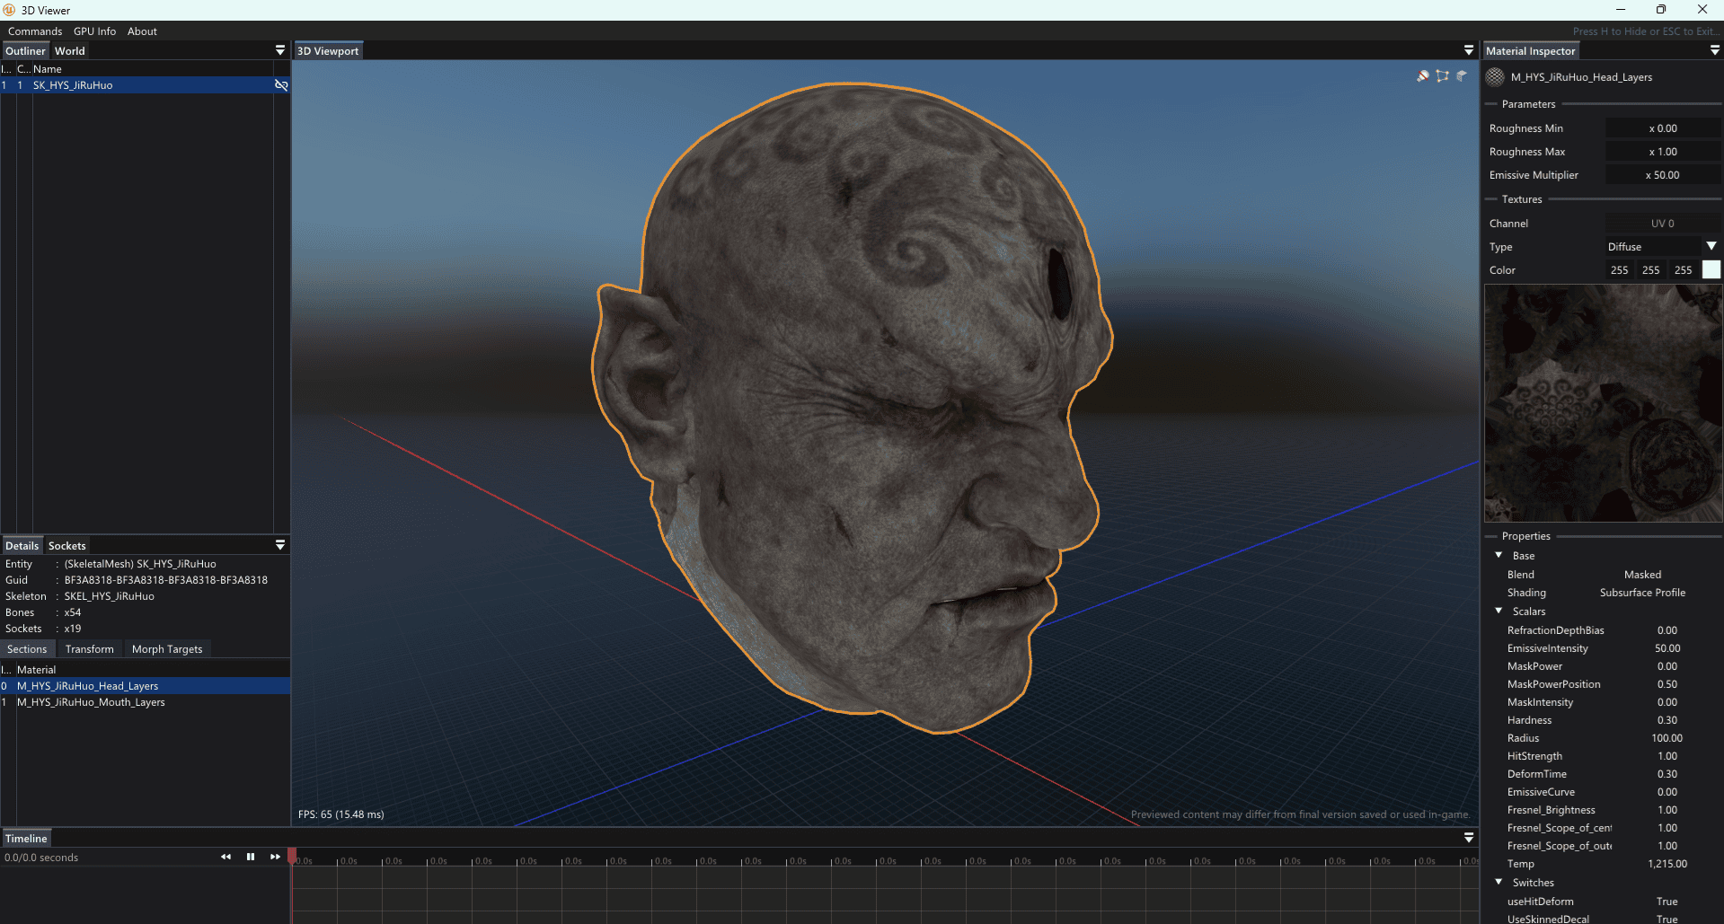Select the M_HYS_JiRuHuo_Mouth_Layers material section
Viewport: 1724px width, 924px height.
[x=145, y=702]
